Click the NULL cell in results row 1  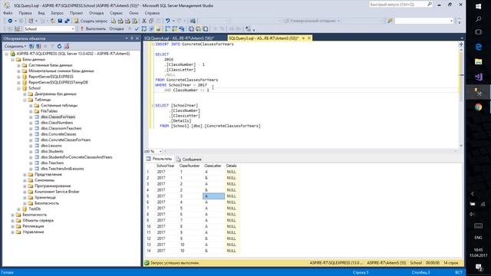[x=232, y=172]
